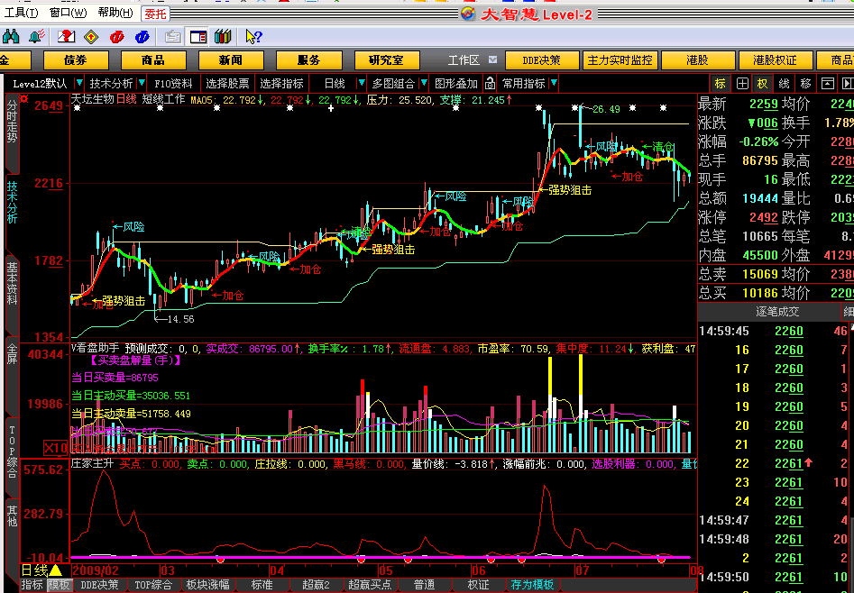The height and width of the screenshot is (593, 854).
Task: Click the 债券 category button
Action: coord(77,59)
